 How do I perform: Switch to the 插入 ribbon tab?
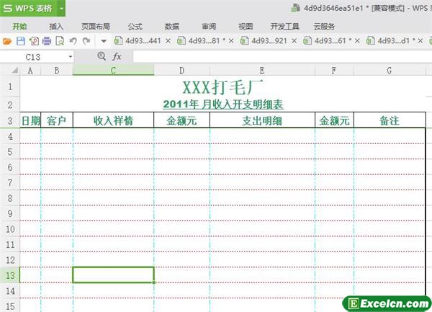[56, 27]
